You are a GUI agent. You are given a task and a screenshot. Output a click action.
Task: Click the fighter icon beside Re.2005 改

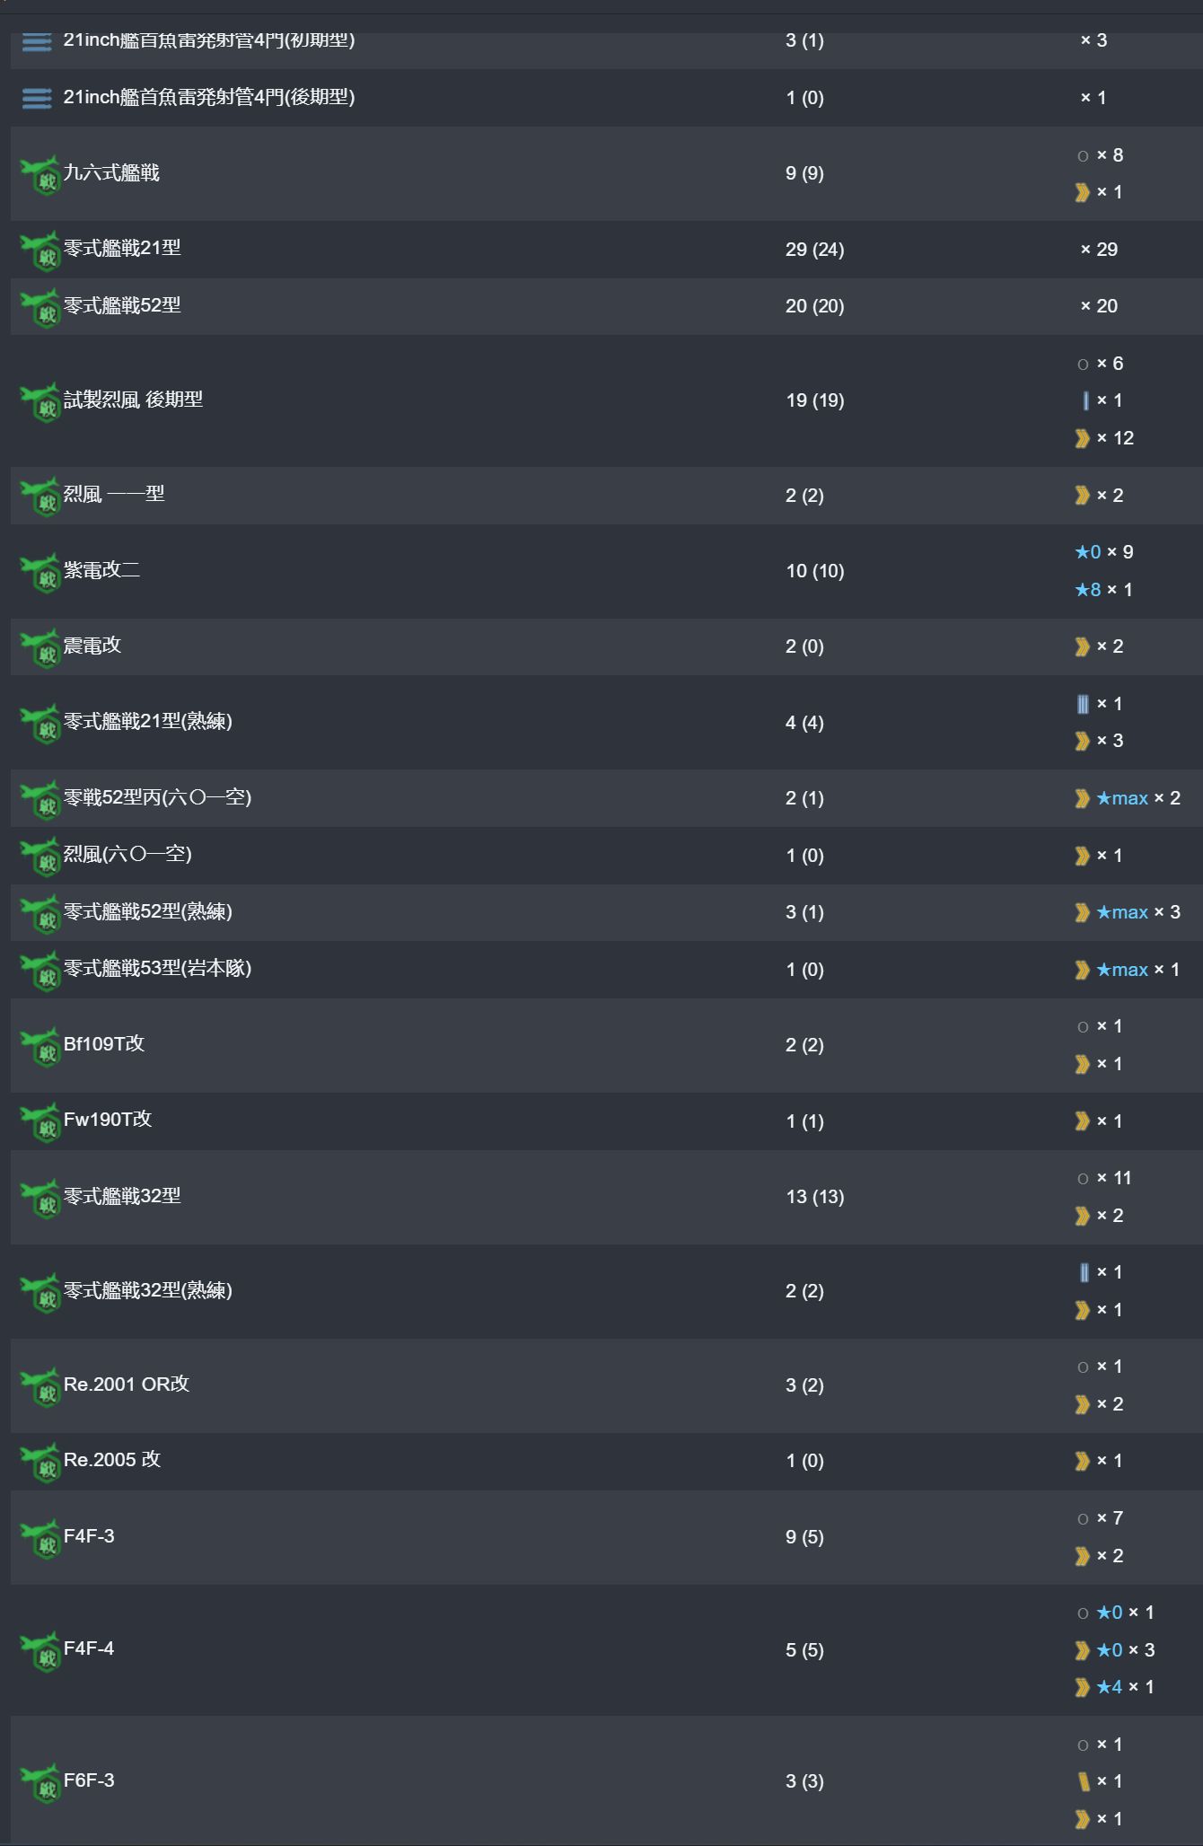click(x=40, y=1462)
